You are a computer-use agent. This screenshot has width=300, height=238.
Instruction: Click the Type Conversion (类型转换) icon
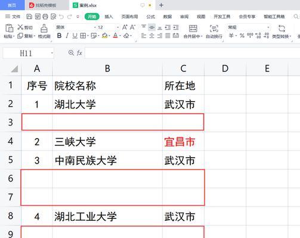(282, 29)
